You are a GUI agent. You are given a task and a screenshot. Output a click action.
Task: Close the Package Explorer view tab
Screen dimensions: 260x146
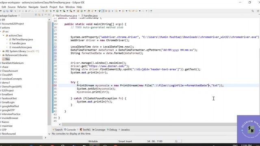coord(19,15)
